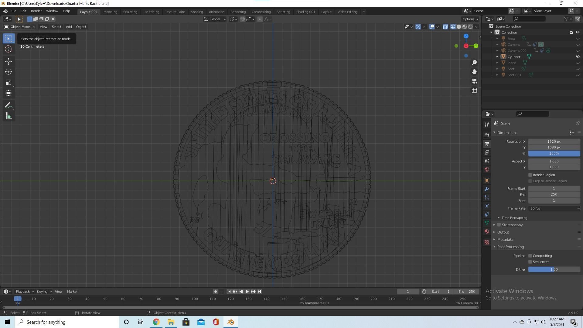Select the Move tool
Screen dimensions: 583x328
pos(9,61)
